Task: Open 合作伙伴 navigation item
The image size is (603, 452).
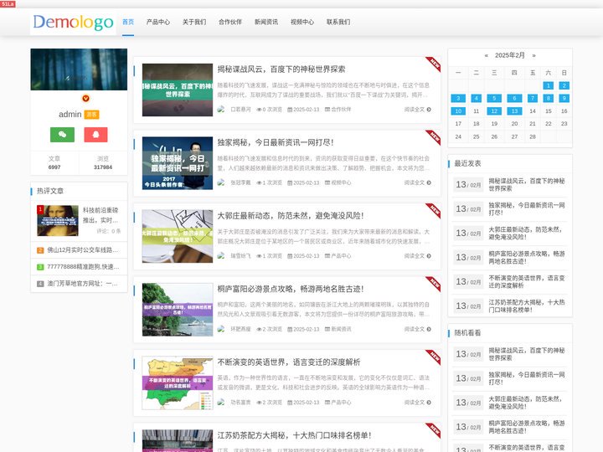Action: (x=230, y=22)
